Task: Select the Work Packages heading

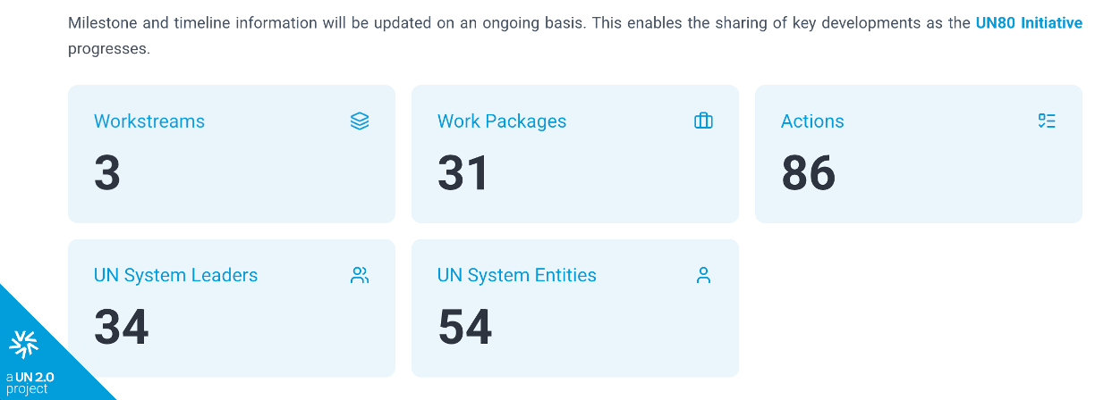Action: (x=502, y=121)
